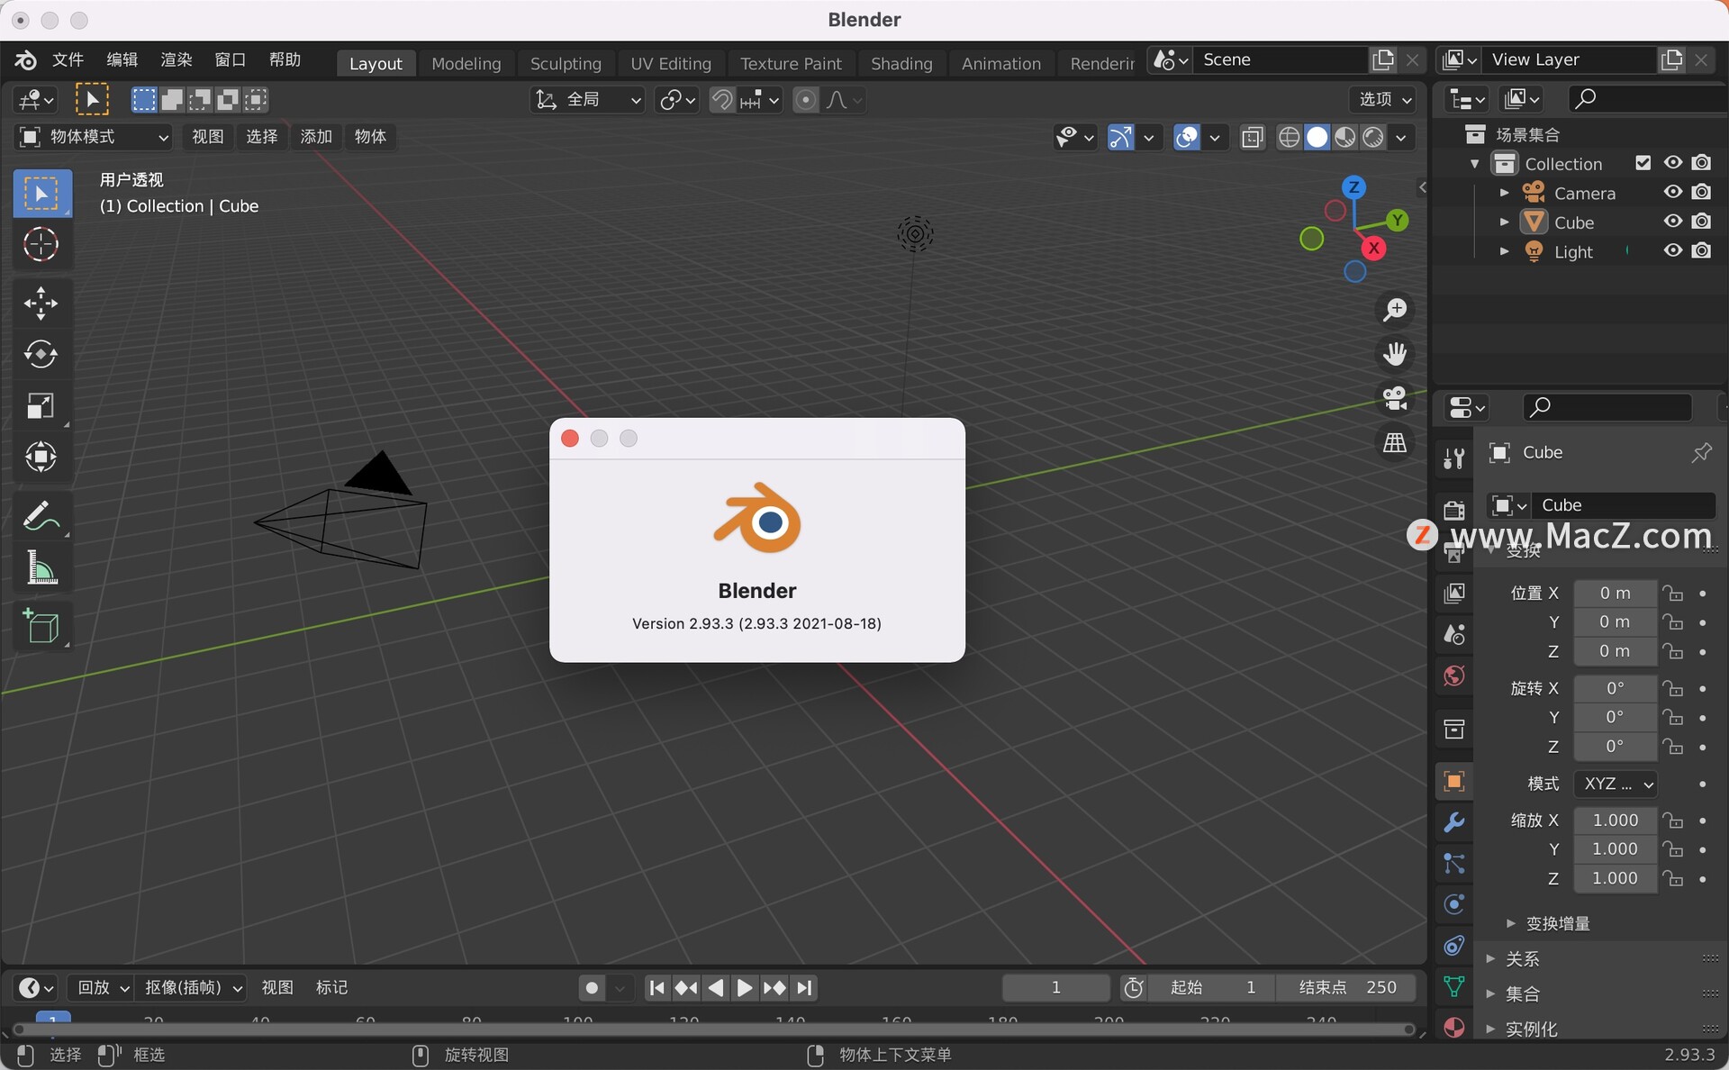
Task: Toggle X-Ray display mode
Action: pos(1253,137)
